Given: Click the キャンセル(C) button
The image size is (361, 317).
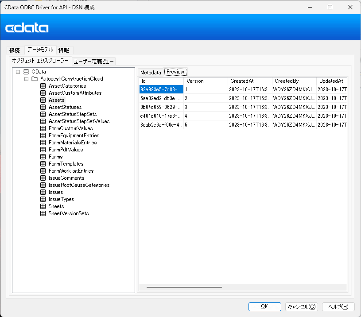Looking at the screenshot, I should 301,307.
